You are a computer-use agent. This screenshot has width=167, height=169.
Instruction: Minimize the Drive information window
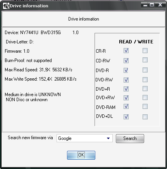pos(145,5)
